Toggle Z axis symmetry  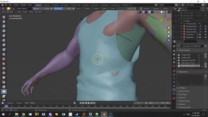(x=135, y=9)
